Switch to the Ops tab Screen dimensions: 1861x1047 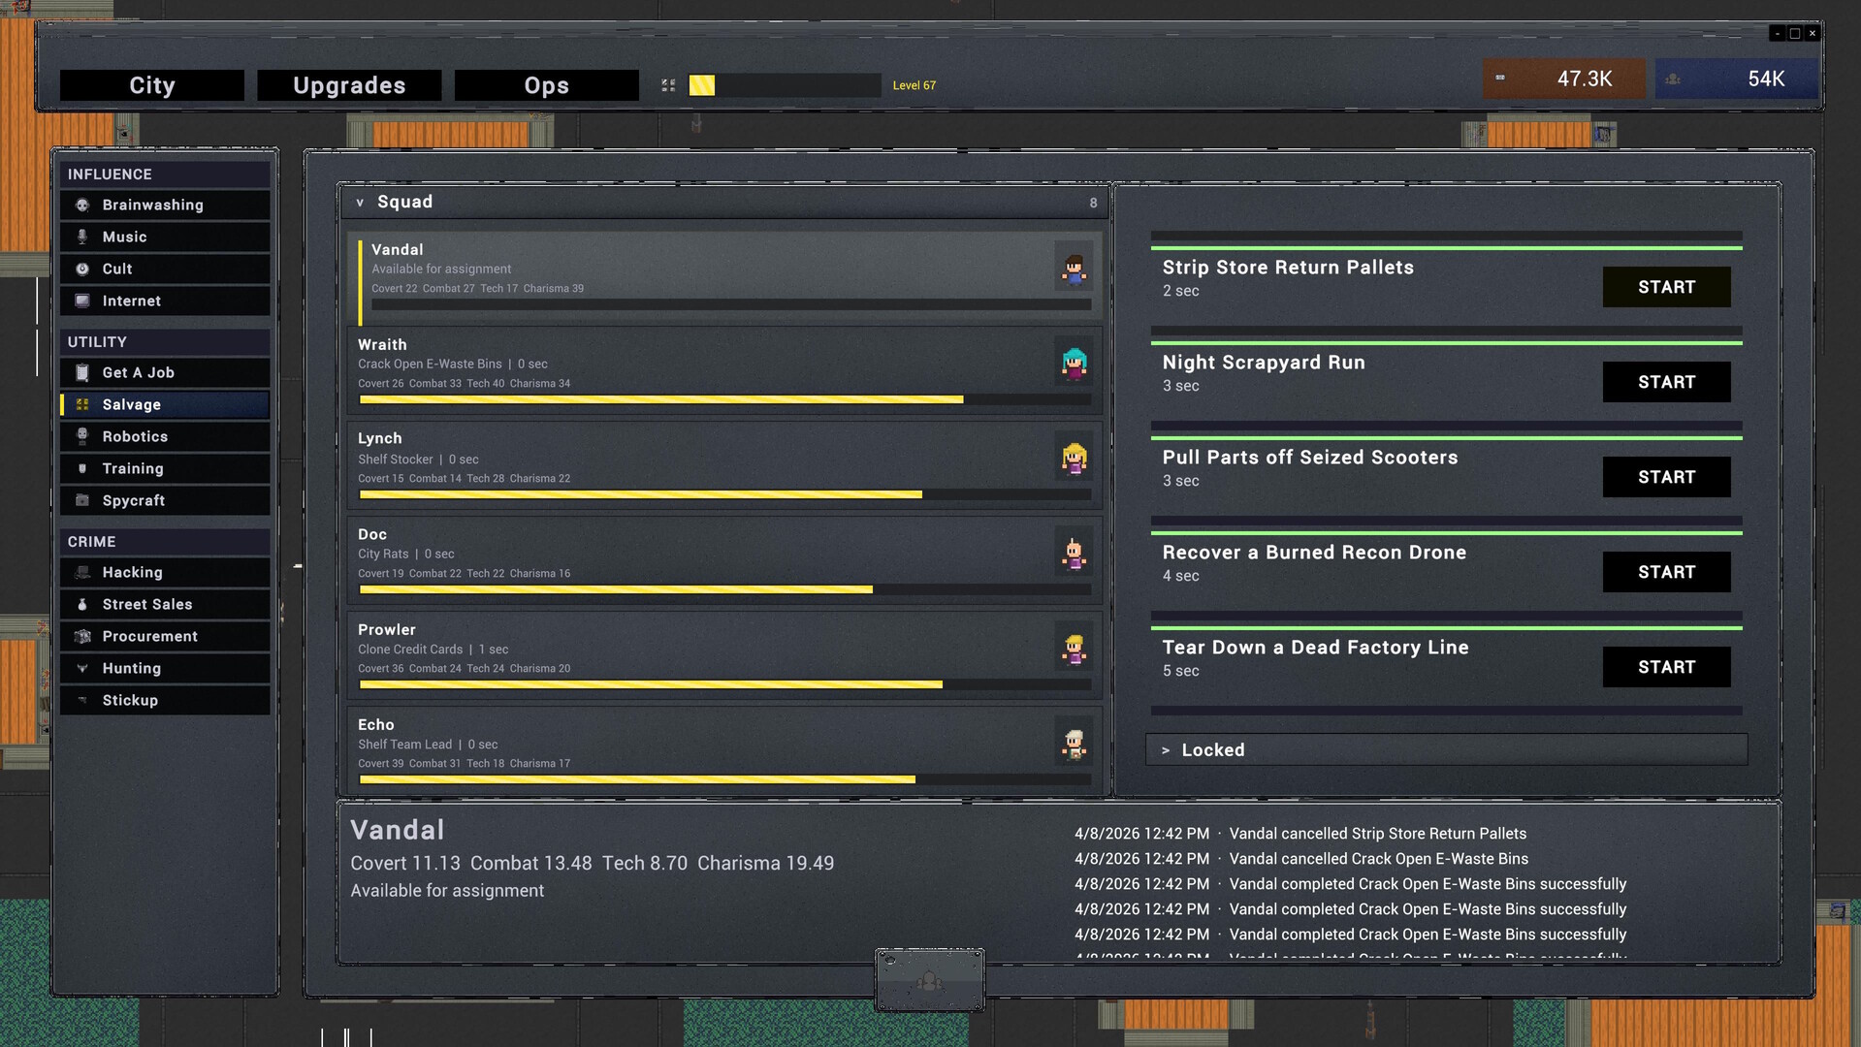[546, 85]
